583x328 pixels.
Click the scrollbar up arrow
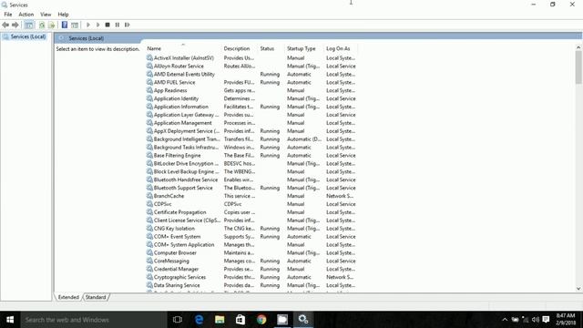(578, 47)
